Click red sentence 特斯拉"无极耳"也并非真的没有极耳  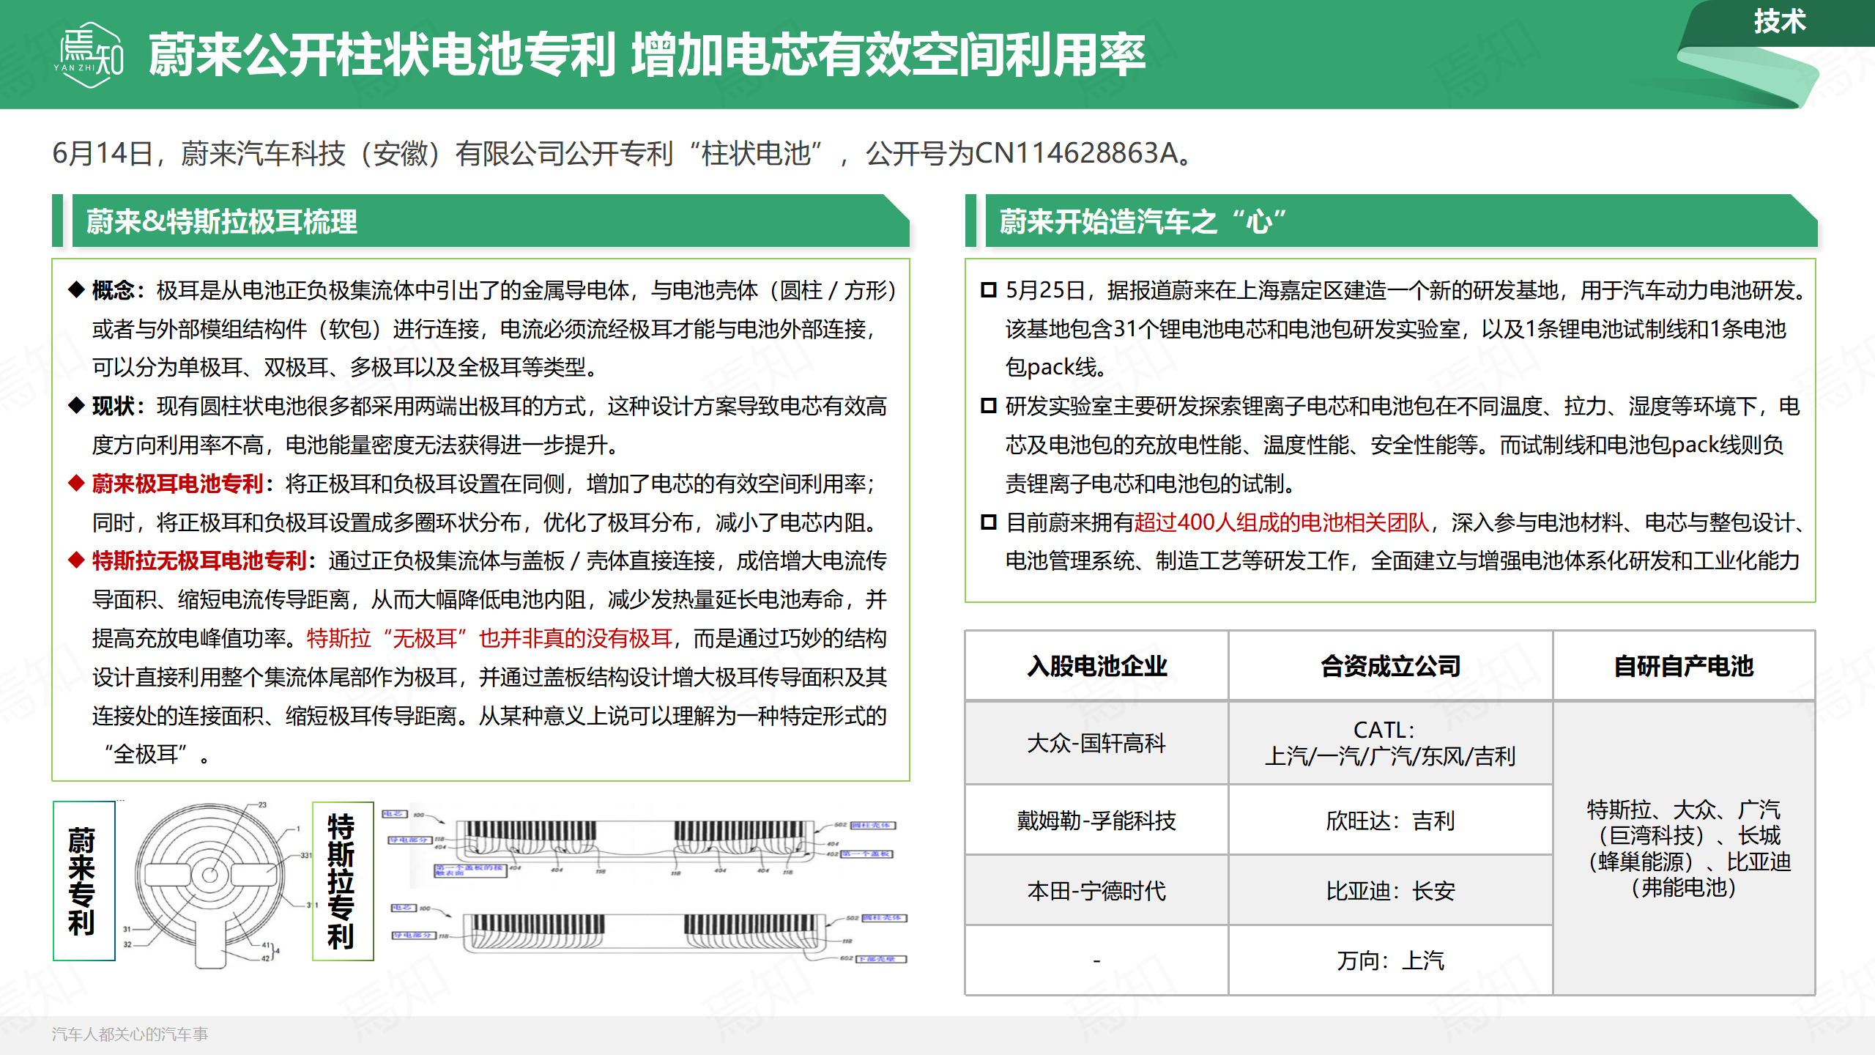tap(489, 638)
